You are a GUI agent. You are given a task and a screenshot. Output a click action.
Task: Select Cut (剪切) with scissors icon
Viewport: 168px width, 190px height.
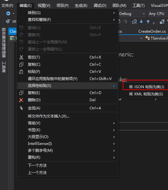click(x=67, y=57)
